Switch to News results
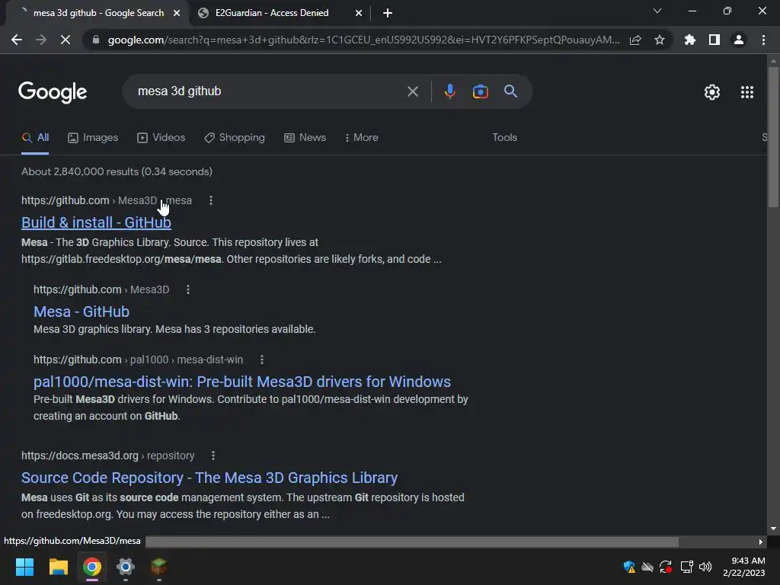This screenshot has height=585, width=780. pyautogui.click(x=305, y=138)
